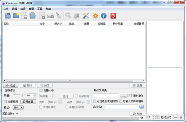Click the 设置质量 button
Viewport: 186px width, 122px height.
[x=28, y=102]
